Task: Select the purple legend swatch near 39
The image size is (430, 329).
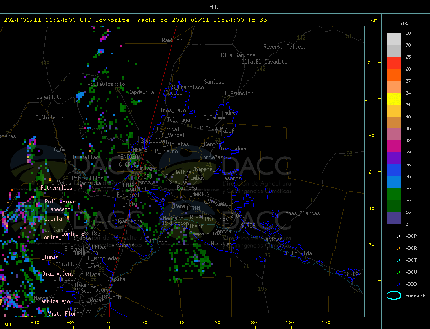Action: click(394, 159)
